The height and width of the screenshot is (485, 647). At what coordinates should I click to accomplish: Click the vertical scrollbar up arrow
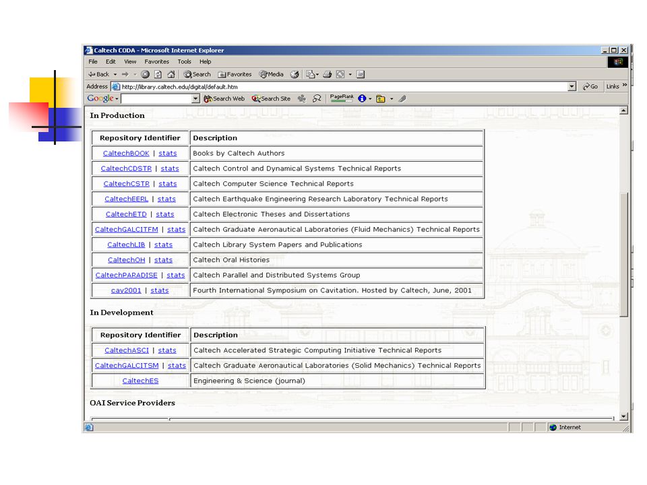point(624,110)
